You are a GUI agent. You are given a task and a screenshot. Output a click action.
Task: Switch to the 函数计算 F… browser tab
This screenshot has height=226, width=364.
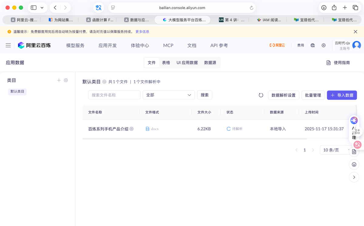(100, 20)
